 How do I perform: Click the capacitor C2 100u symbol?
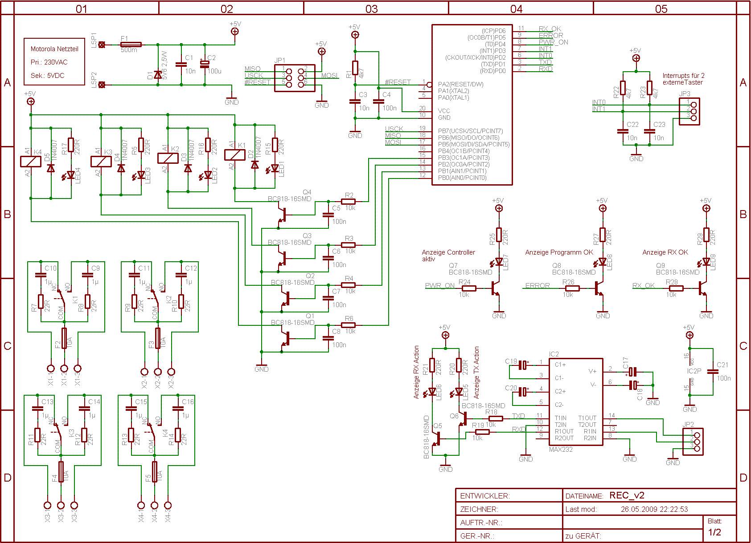pos(205,64)
